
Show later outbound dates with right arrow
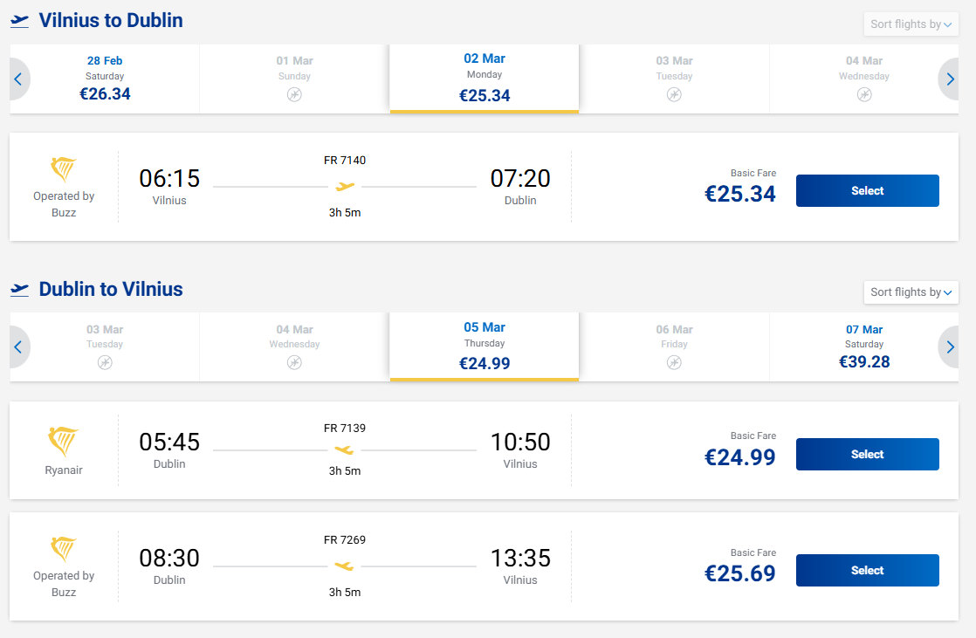tap(950, 79)
